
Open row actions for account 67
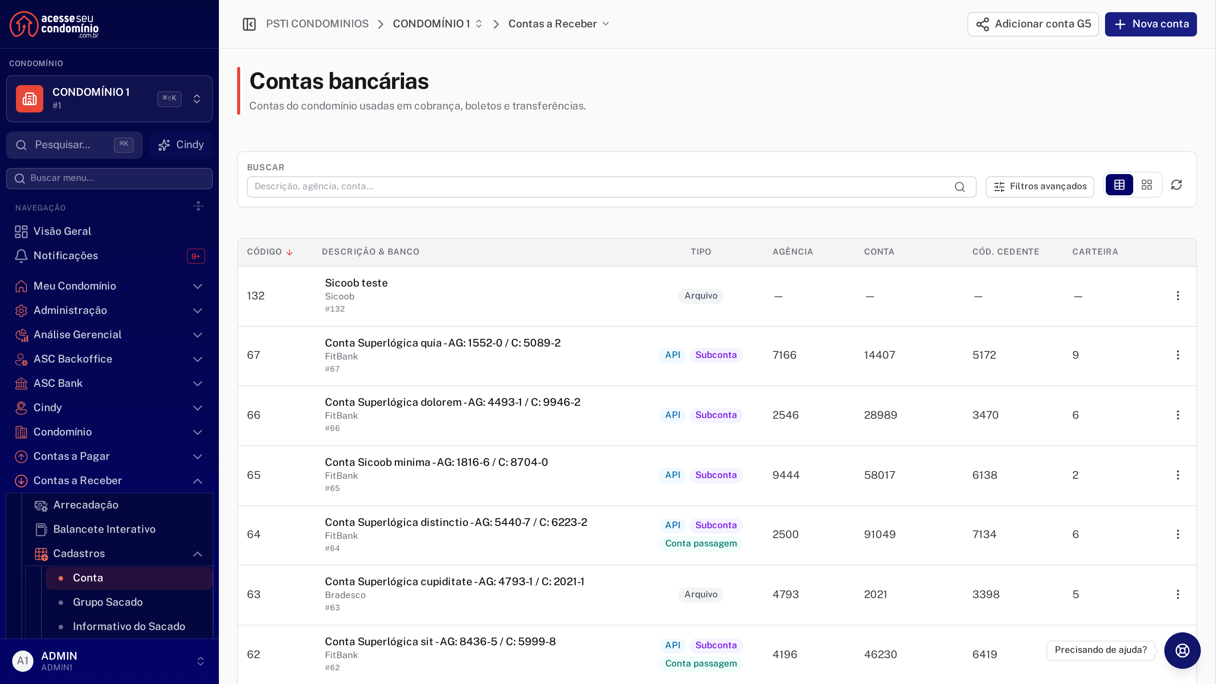(x=1177, y=355)
